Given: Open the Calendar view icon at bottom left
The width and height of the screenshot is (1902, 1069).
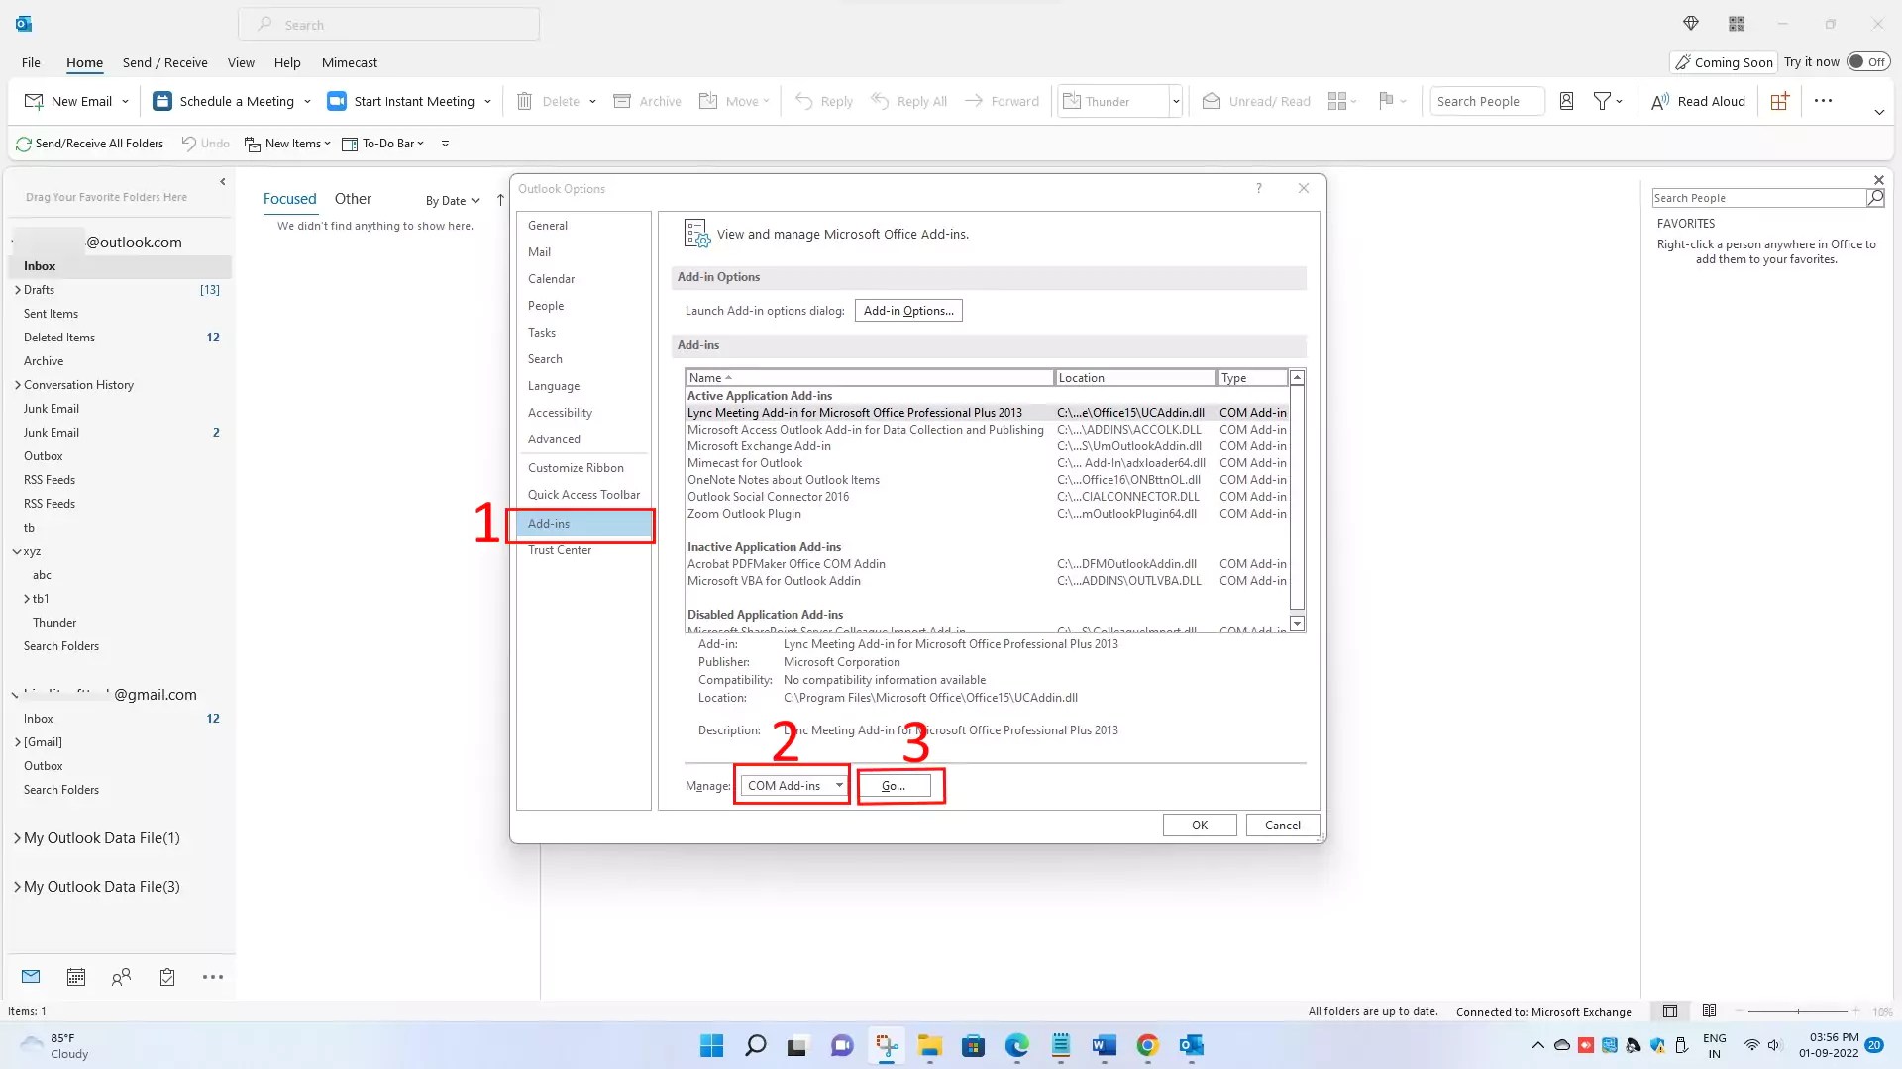Looking at the screenshot, I should [x=75, y=977].
